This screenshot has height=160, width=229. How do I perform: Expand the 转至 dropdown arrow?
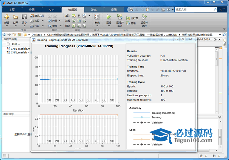click(60, 21)
